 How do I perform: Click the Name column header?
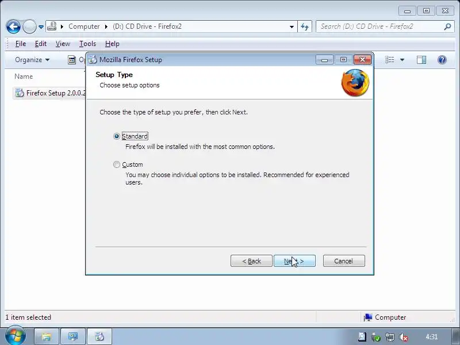point(24,76)
